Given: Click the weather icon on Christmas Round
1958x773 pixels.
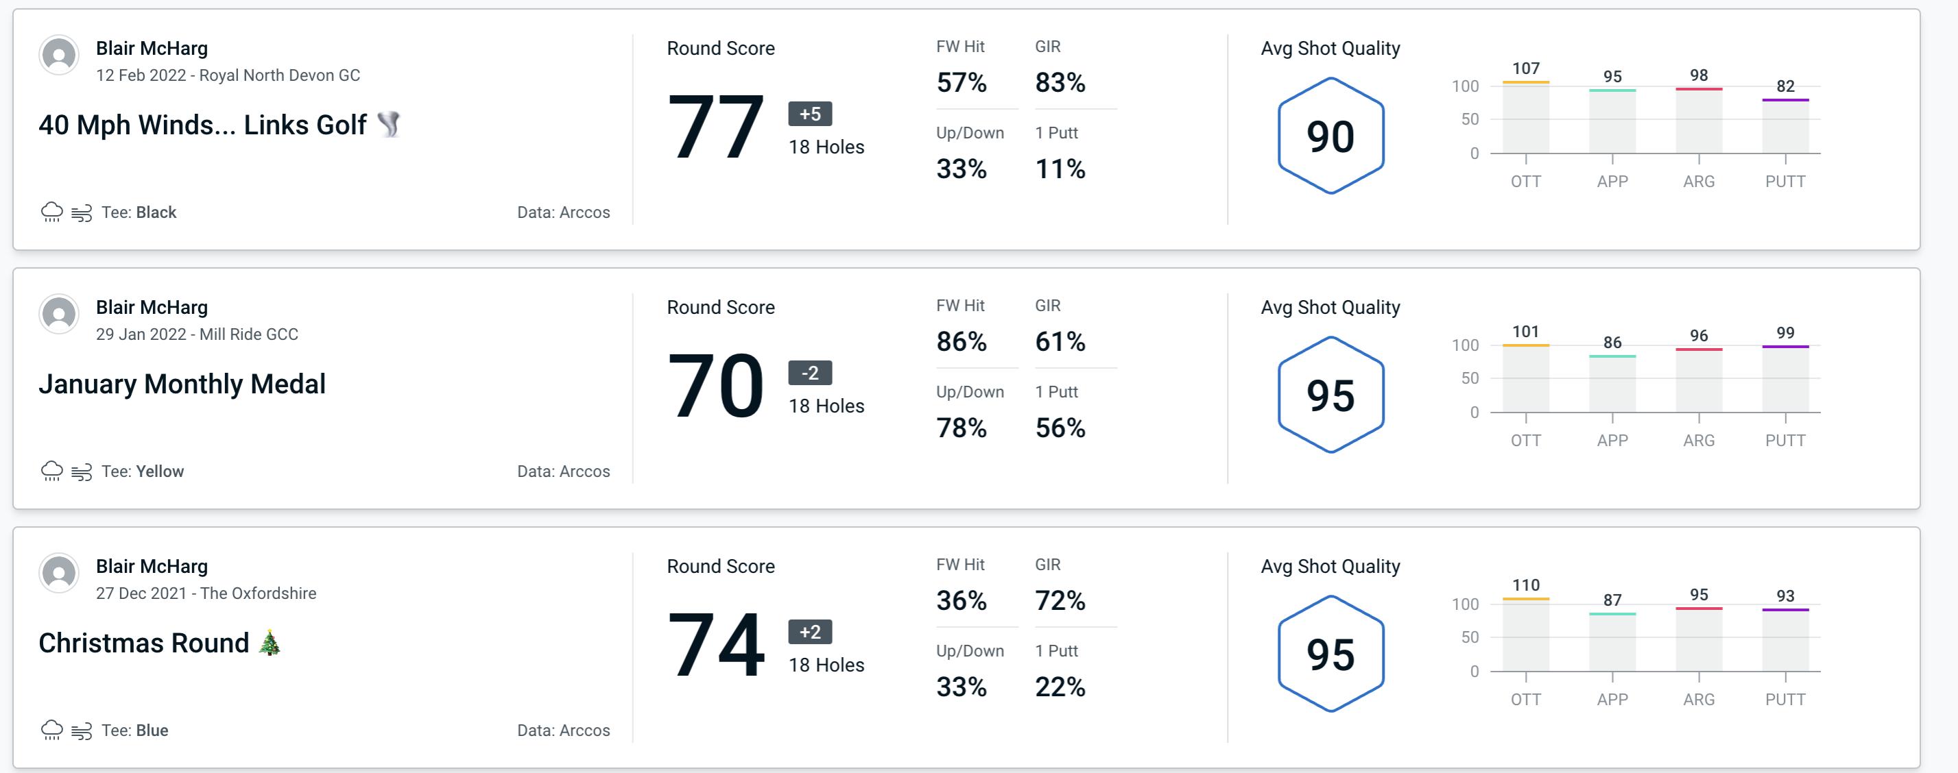Looking at the screenshot, I should [51, 729].
